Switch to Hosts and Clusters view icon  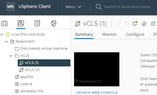(x=4, y=23)
